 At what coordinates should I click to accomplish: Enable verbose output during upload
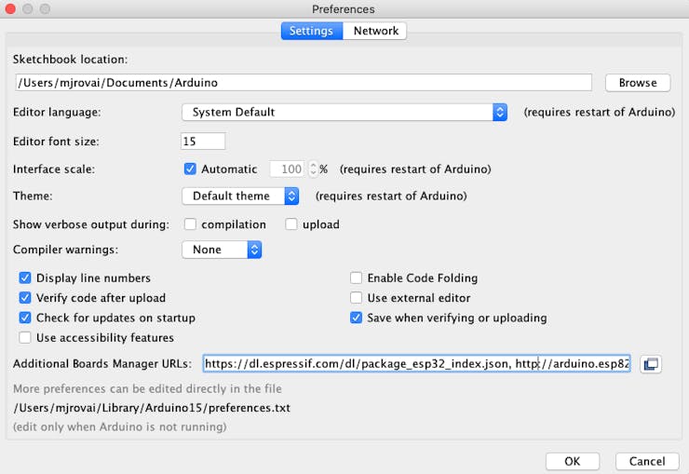[x=291, y=224]
